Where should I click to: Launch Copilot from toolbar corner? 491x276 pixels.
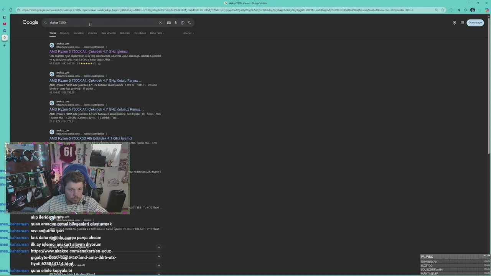point(487,10)
